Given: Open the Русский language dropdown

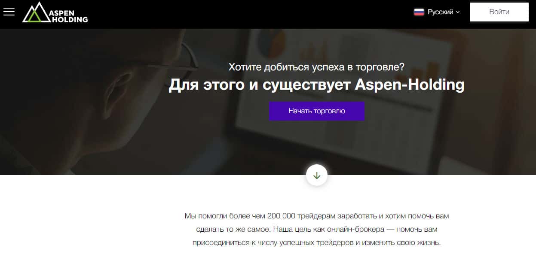Looking at the screenshot, I should click(x=437, y=12).
